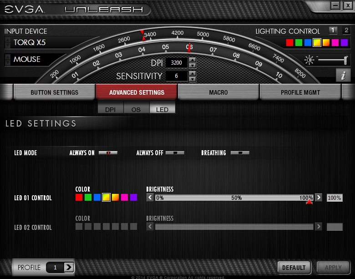Select 1800 on the DPI dial
The width and height of the screenshot is (355, 279).
point(99,48)
